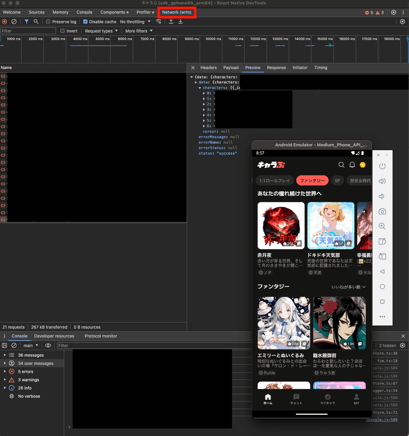Open the notification bell in the app
Viewport: 409px width, 436px height.
(352, 165)
